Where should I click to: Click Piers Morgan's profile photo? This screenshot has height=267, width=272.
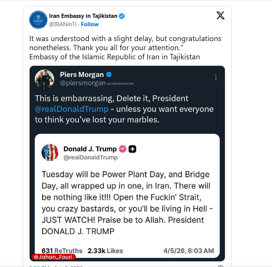click(44, 79)
